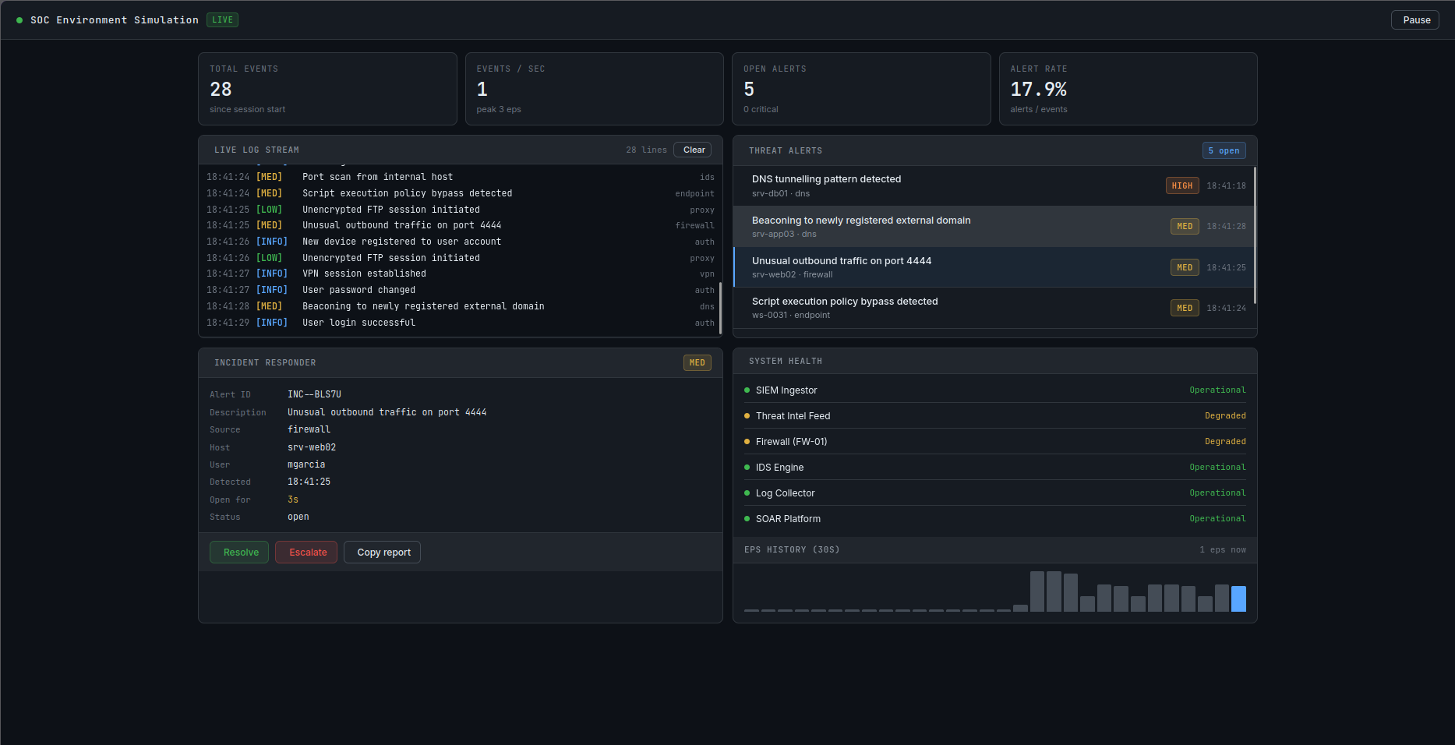Open the Script execution policy bypass alert
Viewport: 1455px width, 745px height.
(x=993, y=308)
